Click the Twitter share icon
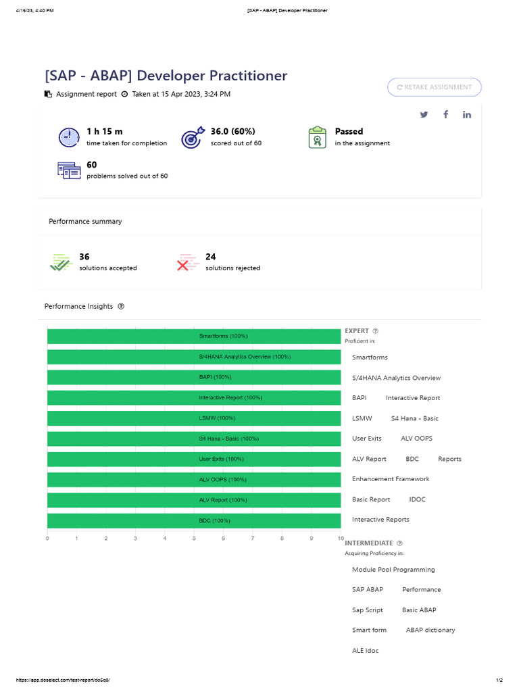Viewport: 519px width, 692px height. pos(424,115)
